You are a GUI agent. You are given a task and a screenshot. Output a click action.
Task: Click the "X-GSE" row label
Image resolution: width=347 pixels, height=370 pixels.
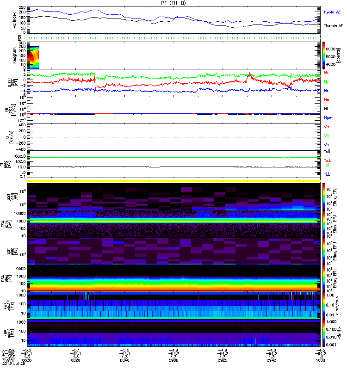pyautogui.click(x=8, y=350)
